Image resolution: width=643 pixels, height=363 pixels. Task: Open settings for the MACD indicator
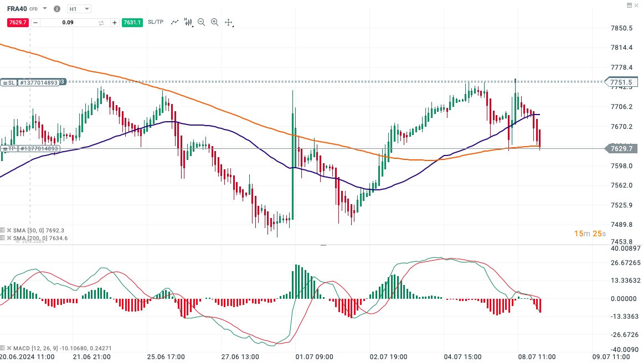tap(2, 348)
